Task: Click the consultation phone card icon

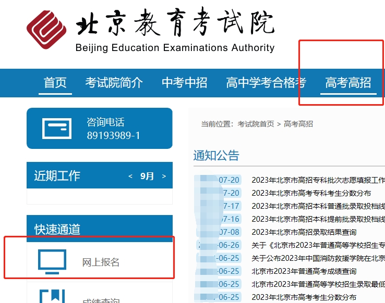Action: point(57,128)
